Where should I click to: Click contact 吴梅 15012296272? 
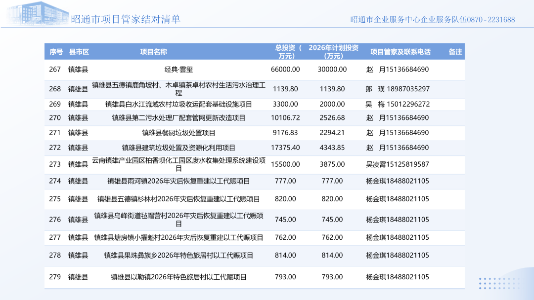[398, 104]
